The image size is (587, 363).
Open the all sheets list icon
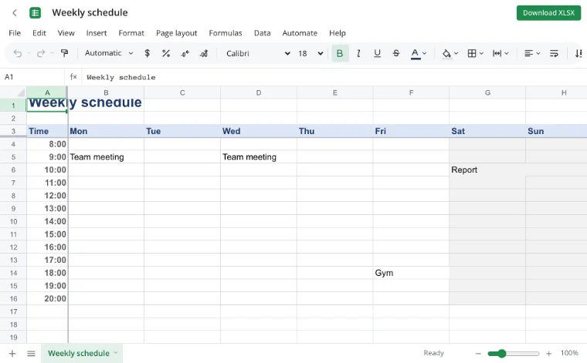31,353
